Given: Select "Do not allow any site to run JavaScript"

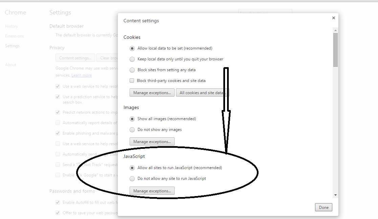Looking at the screenshot, I should point(132,179).
